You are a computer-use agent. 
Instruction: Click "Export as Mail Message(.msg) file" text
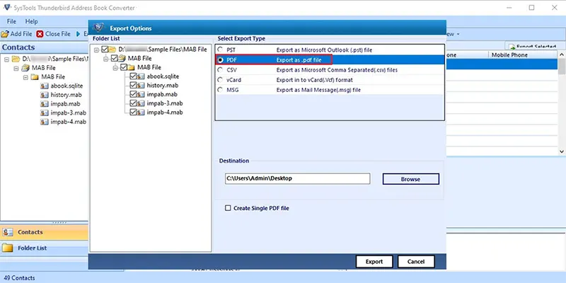pyautogui.click(x=318, y=90)
